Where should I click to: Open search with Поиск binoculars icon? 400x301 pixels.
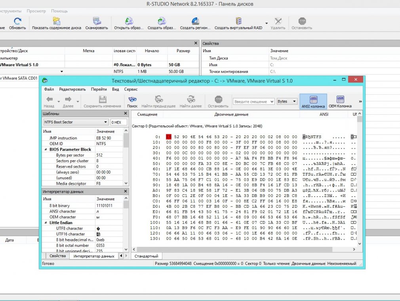click(132, 99)
